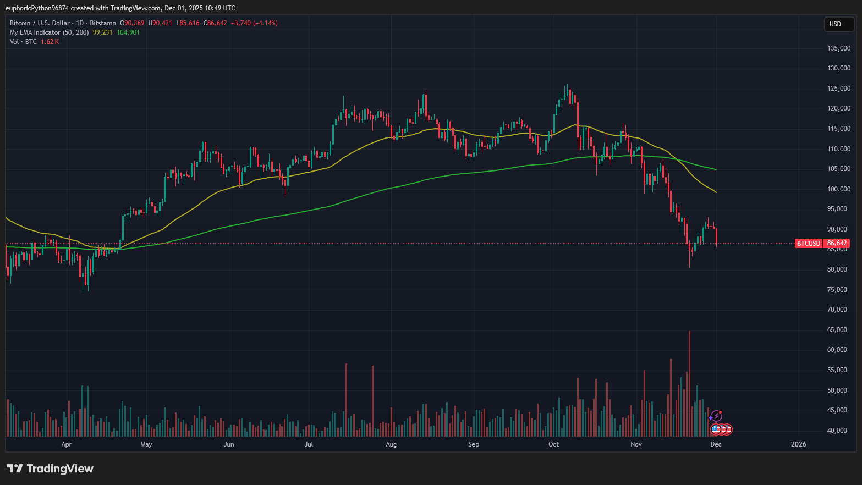The height and width of the screenshot is (485, 862).
Task: Click the TradingView logo in the bottom corner
Action: tap(50, 469)
